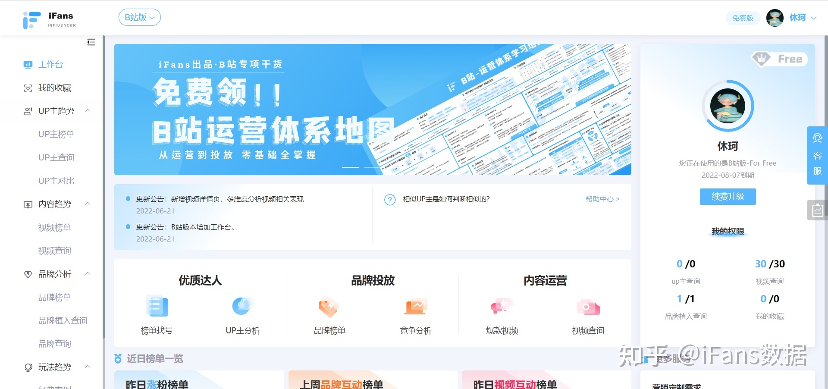828x389 pixels.
Task: Click the 昨日涨粉榜单 card
Action: coord(199,380)
